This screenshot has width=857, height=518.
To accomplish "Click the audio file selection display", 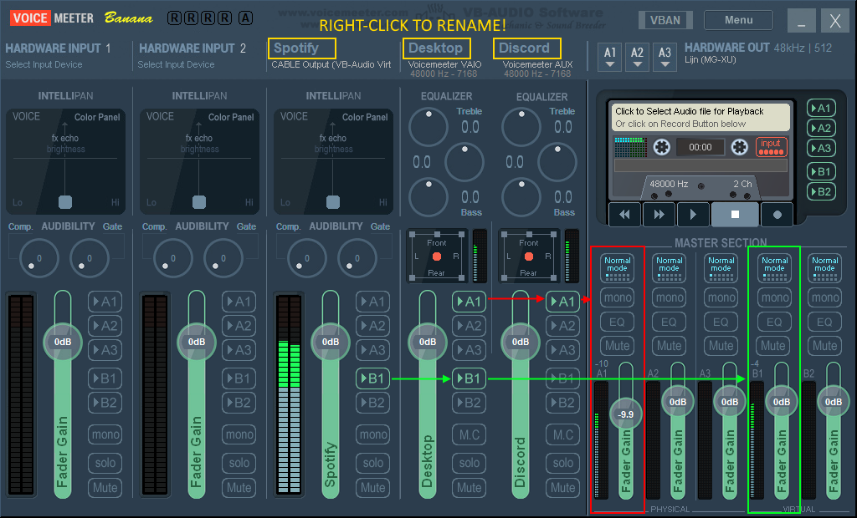I will tap(700, 117).
